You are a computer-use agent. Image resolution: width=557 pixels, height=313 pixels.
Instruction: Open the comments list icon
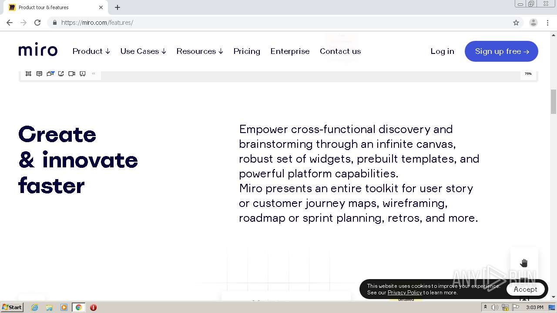pos(39,74)
